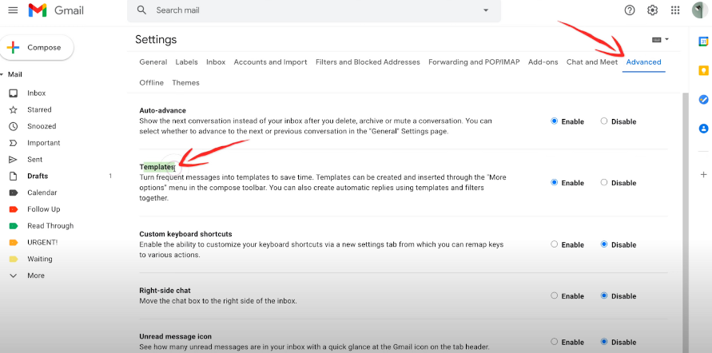
Task: Enable Unread message icon
Action: pos(554,342)
